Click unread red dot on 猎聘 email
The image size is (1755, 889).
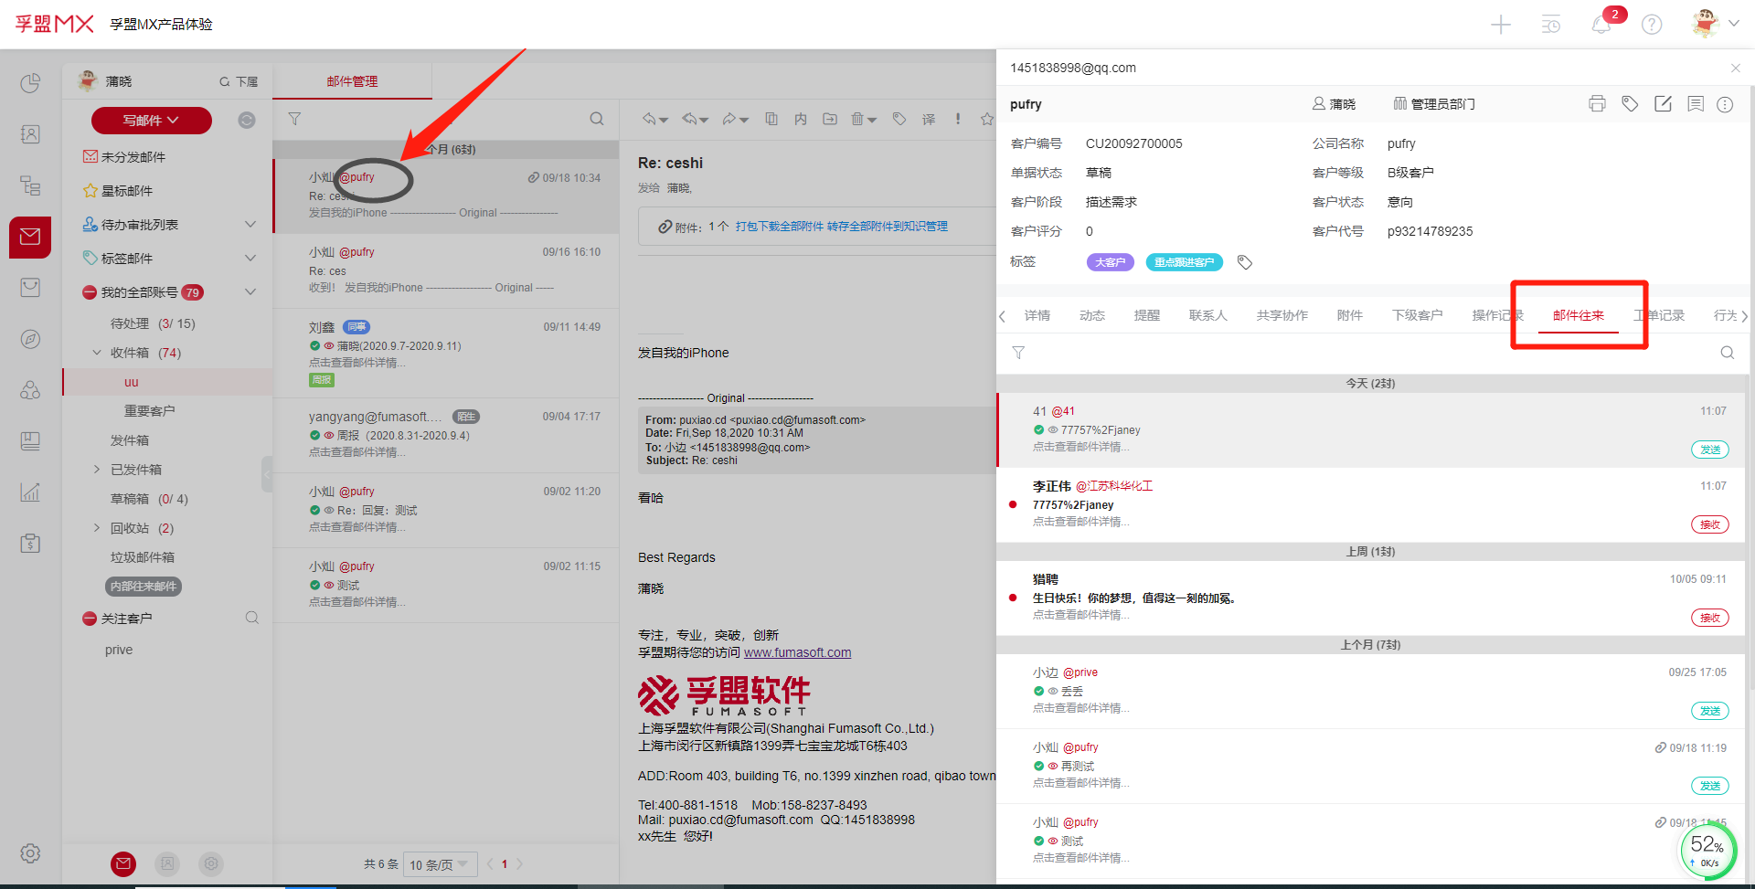pos(1013,598)
